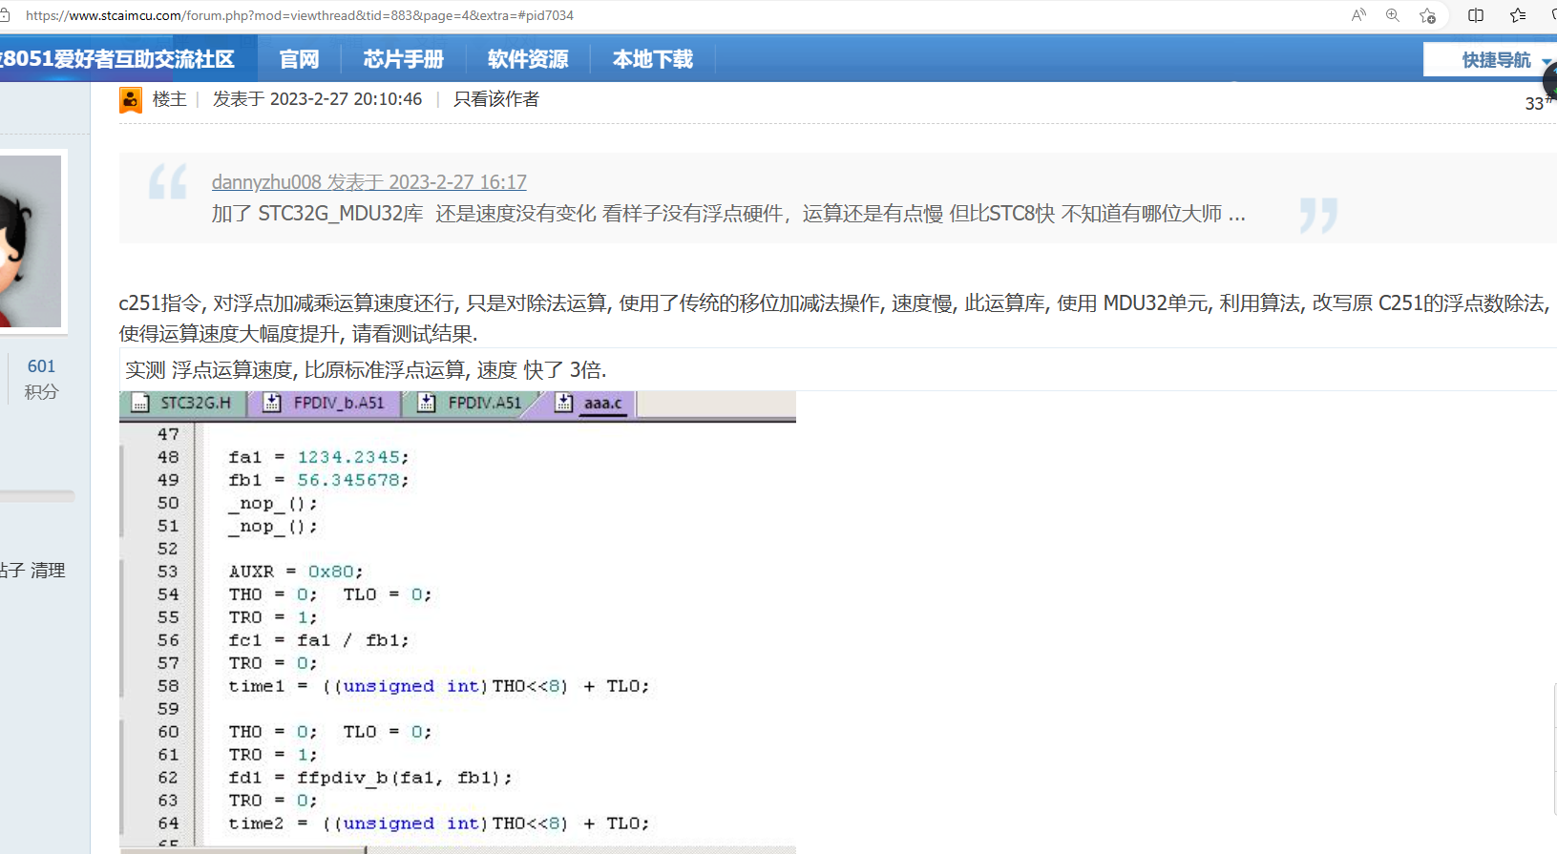
Task: Click the FPDIV.A51 tab in code screenshot
Action: (x=473, y=404)
